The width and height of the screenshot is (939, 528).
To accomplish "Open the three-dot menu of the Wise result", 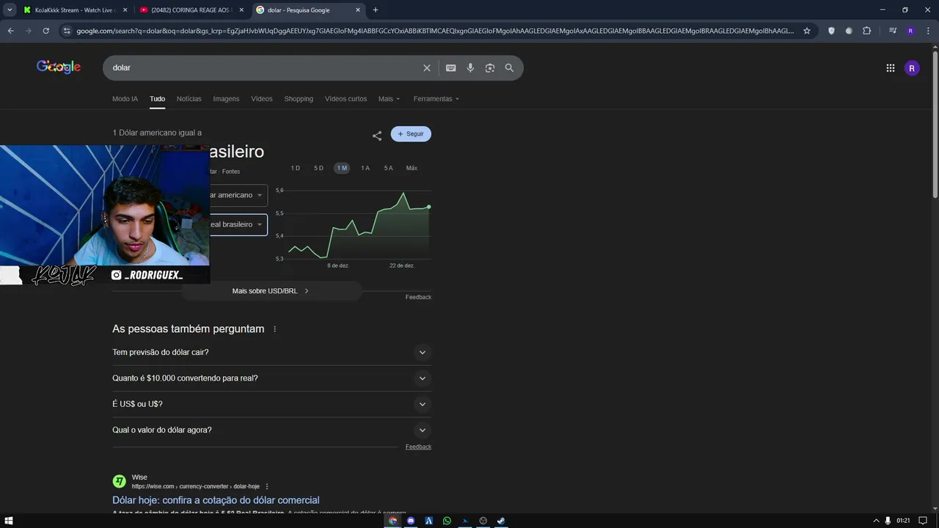I will pos(267,486).
